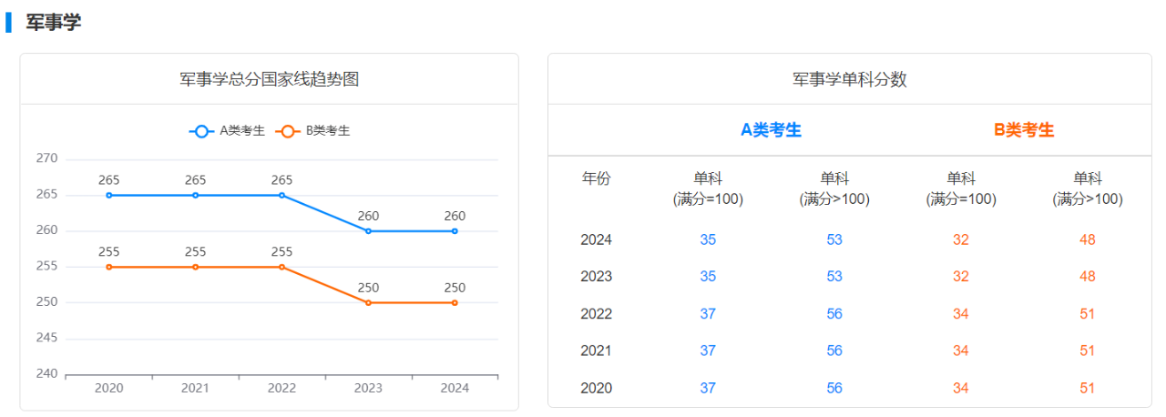Click the orange B类 data point for 2021
The height and width of the screenshot is (417, 1166).
coord(196,267)
